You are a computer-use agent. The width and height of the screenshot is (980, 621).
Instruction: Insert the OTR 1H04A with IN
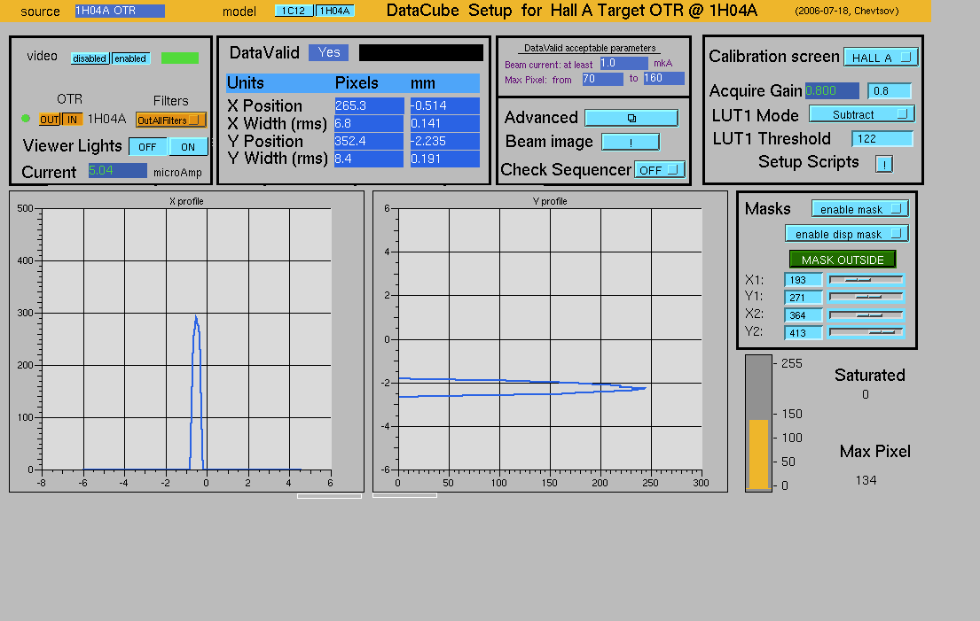pos(72,120)
